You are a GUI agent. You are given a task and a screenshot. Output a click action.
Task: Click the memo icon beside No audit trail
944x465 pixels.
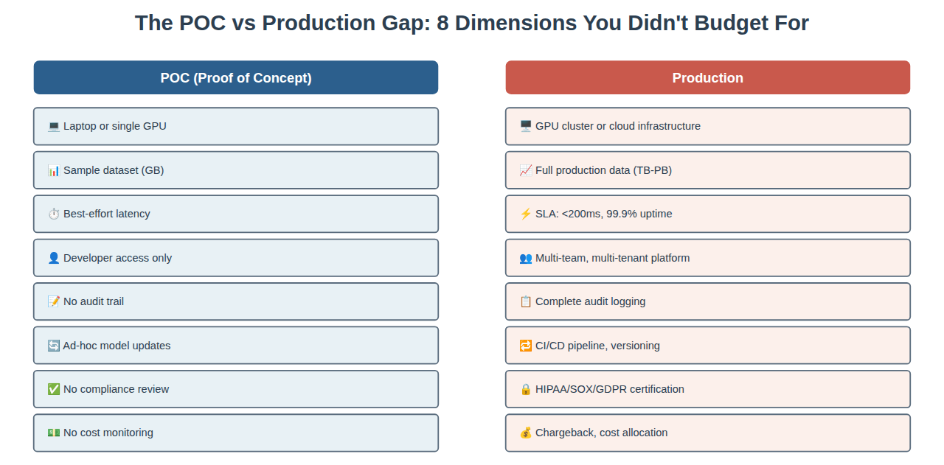pyautogui.click(x=54, y=301)
